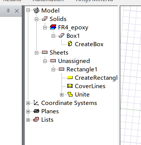Screen dimensions: 141x145
Task: Select the Unite operation label
Action: click(x=82, y=94)
